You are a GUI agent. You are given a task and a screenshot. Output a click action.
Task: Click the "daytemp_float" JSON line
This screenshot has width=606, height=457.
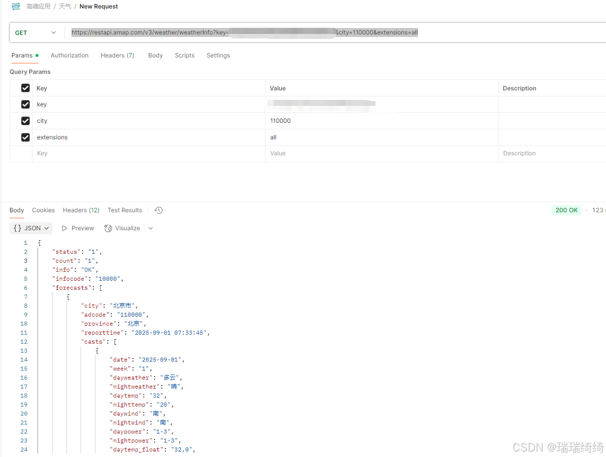(152, 450)
